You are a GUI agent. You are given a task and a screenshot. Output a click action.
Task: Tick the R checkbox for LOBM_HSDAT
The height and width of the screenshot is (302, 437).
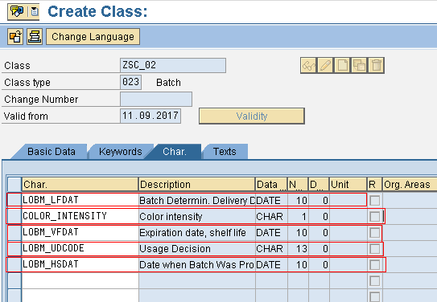pos(374,265)
